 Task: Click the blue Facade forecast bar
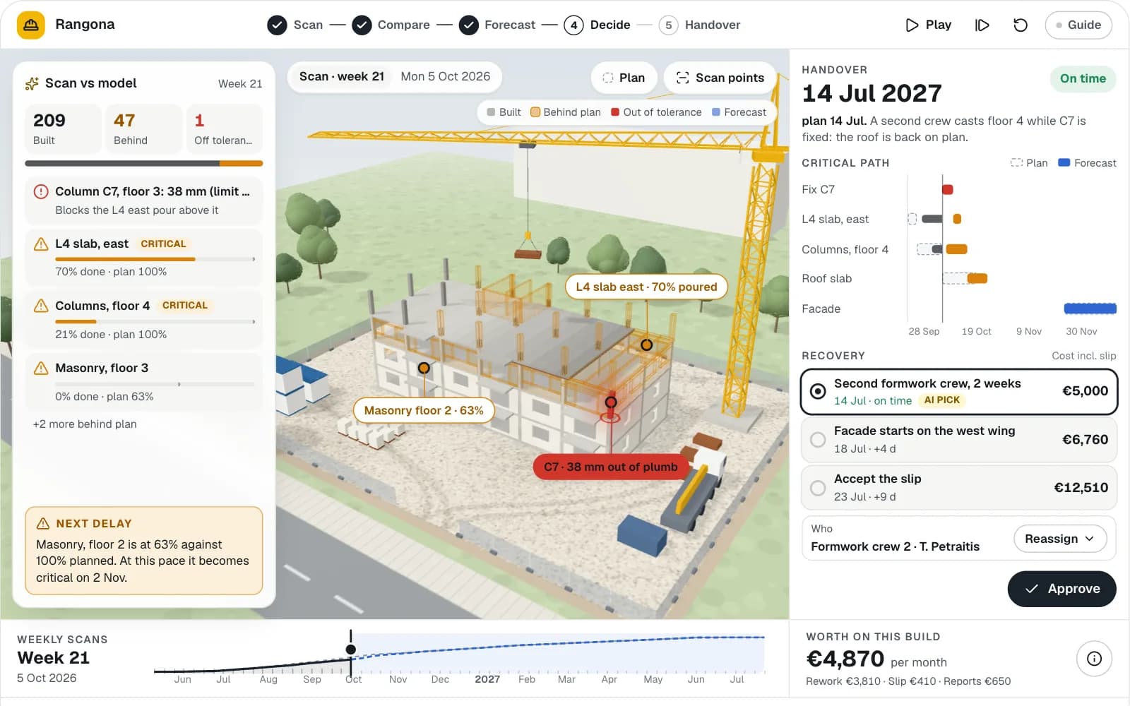(x=1090, y=309)
